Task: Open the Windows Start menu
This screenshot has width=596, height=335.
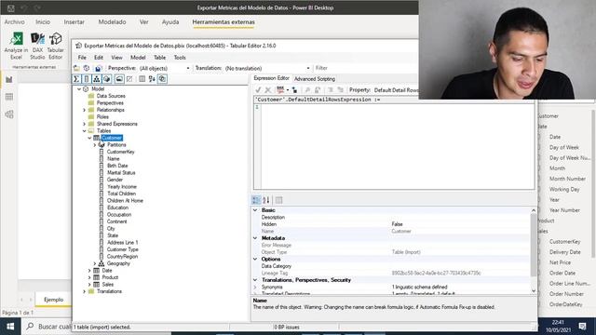Action: click(10, 327)
